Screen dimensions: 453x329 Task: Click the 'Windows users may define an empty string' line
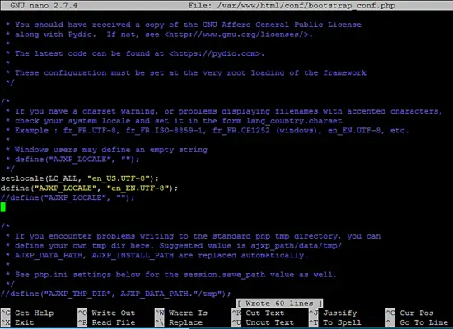click(107, 150)
